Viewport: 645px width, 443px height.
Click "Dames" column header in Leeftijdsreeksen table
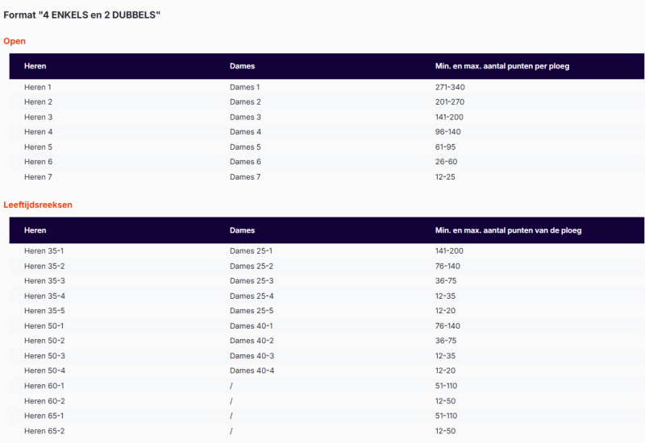(242, 230)
